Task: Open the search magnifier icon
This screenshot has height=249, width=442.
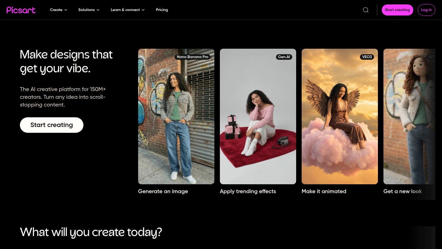Action: click(366, 10)
